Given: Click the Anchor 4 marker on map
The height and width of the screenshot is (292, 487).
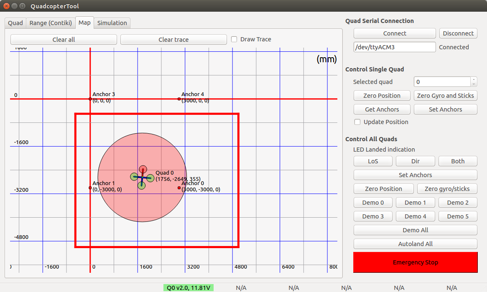Looking at the screenshot, I should coord(179,99).
